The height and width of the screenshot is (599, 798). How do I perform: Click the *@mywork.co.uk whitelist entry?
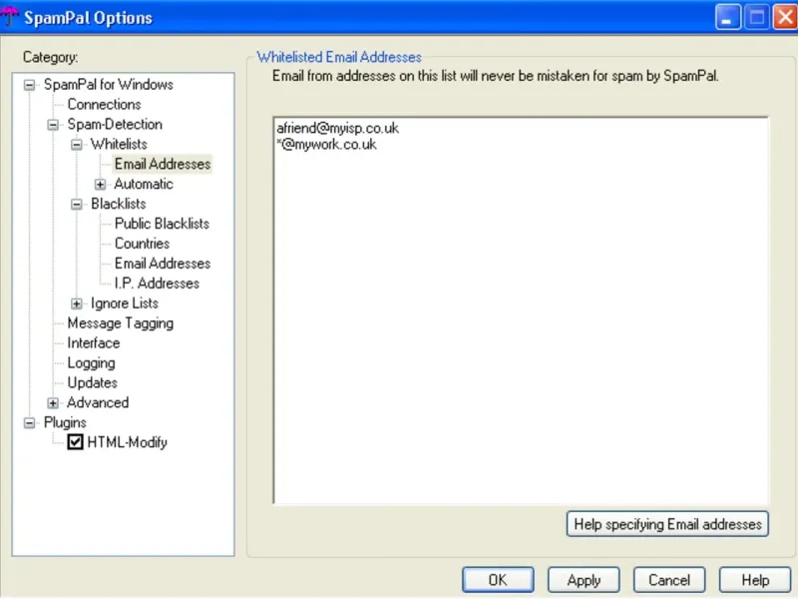pos(327,145)
